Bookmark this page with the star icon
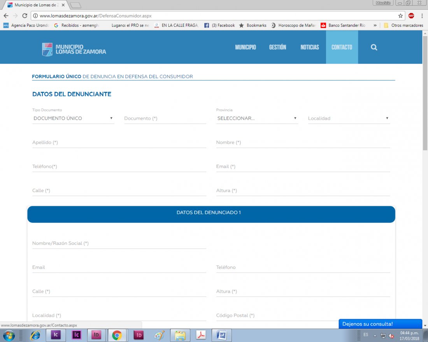This screenshot has width=428, height=342. tap(400, 16)
